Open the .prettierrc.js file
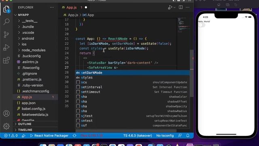 (32, 79)
